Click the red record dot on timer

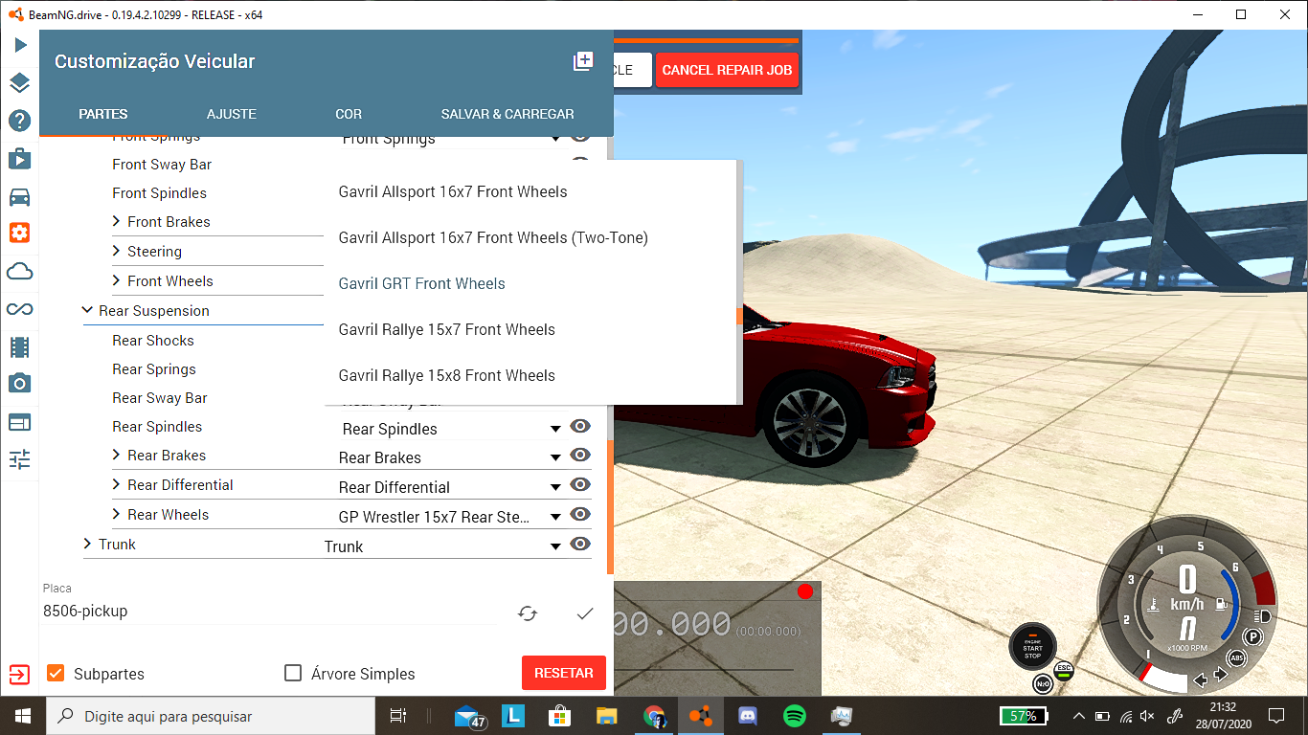(x=805, y=591)
